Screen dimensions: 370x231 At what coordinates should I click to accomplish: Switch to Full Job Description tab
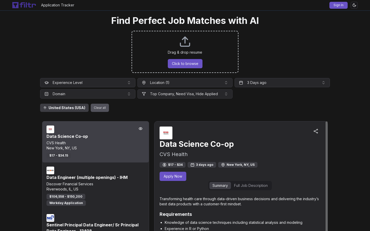[x=251, y=186]
